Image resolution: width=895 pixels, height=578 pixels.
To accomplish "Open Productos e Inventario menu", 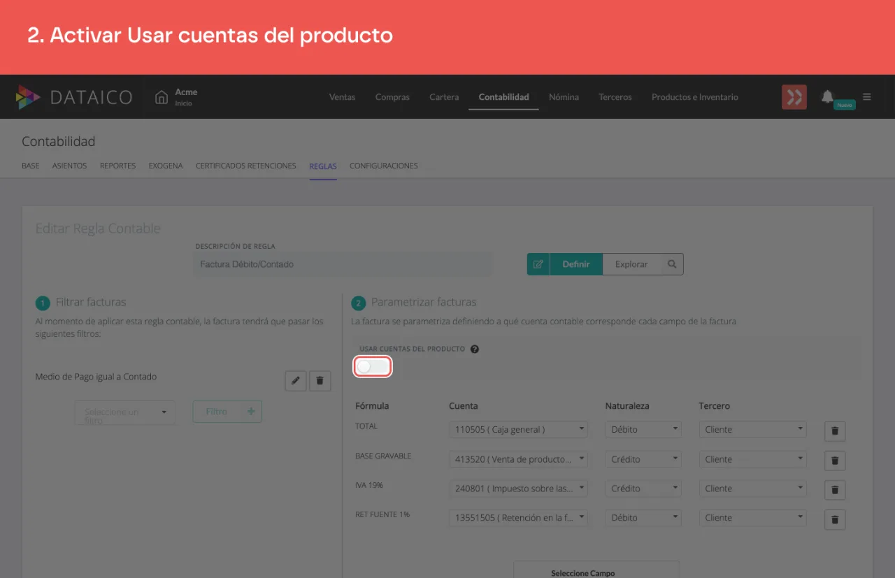I will point(695,97).
